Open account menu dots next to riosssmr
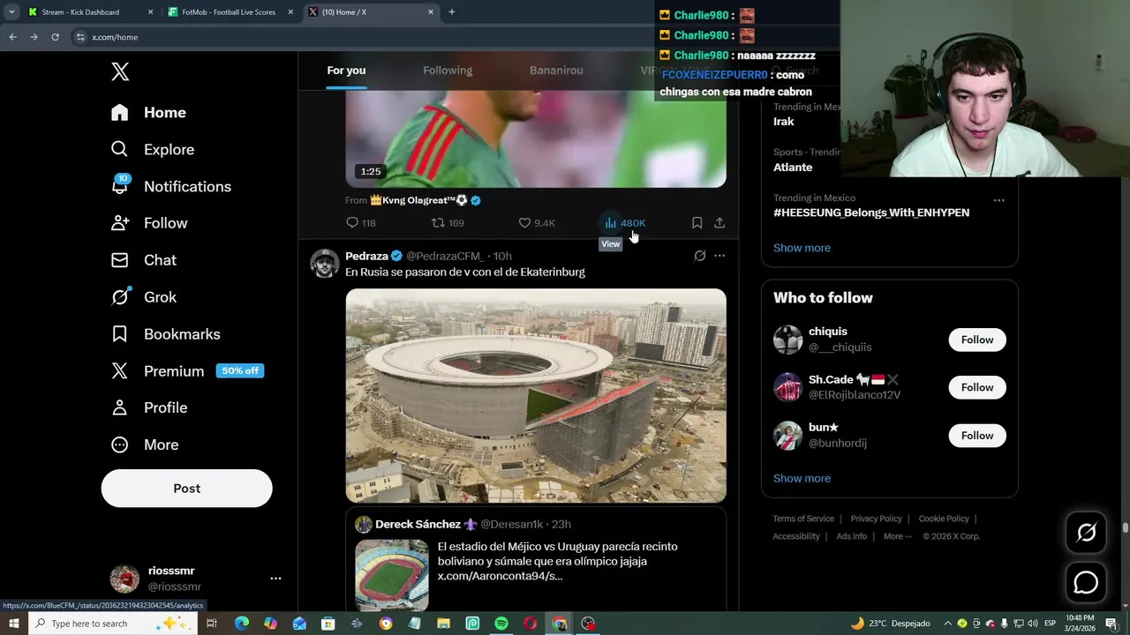 275,579
